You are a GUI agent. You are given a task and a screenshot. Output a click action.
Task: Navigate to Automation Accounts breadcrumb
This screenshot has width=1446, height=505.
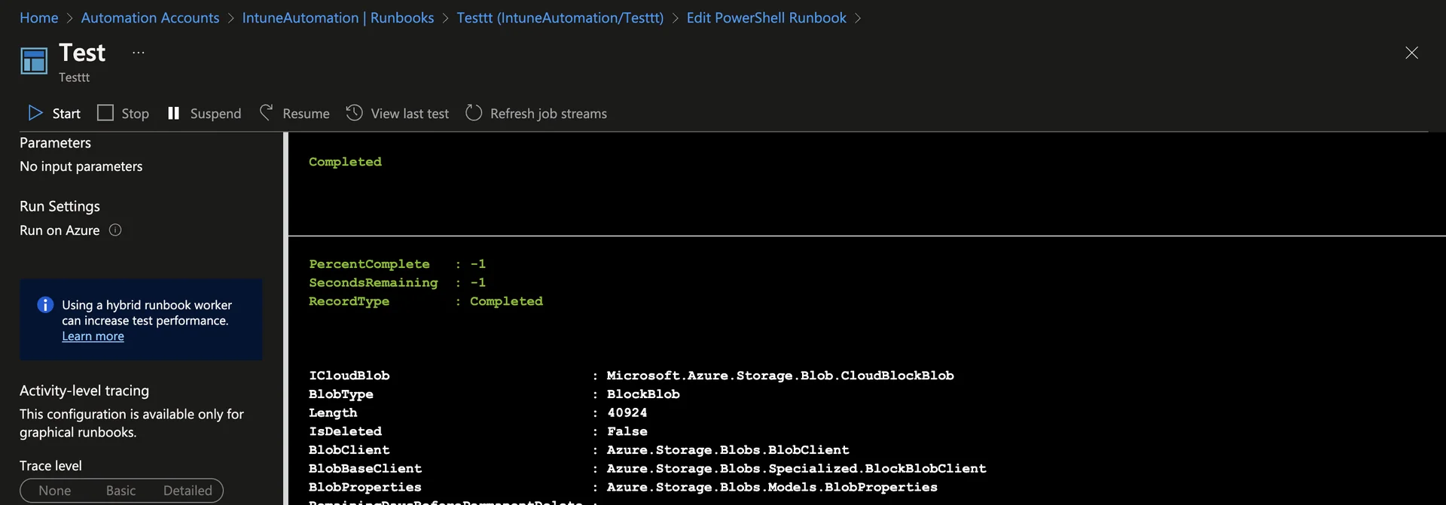(x=150, y=18)
